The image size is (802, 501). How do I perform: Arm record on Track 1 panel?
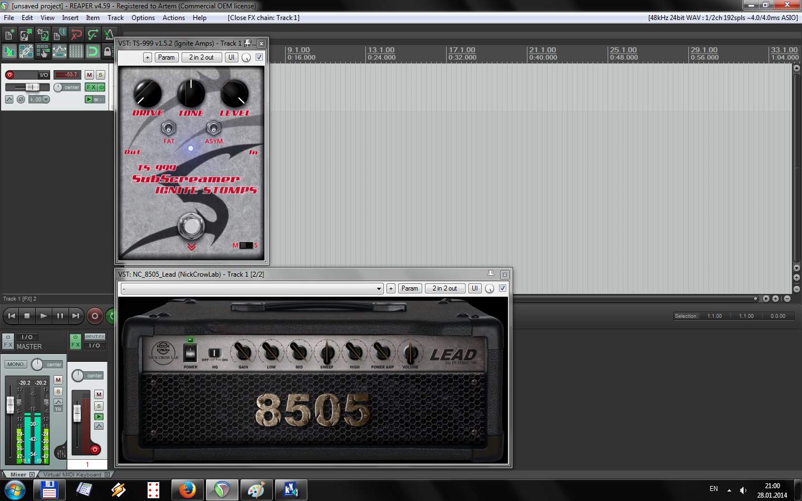(x=9, y=75)
